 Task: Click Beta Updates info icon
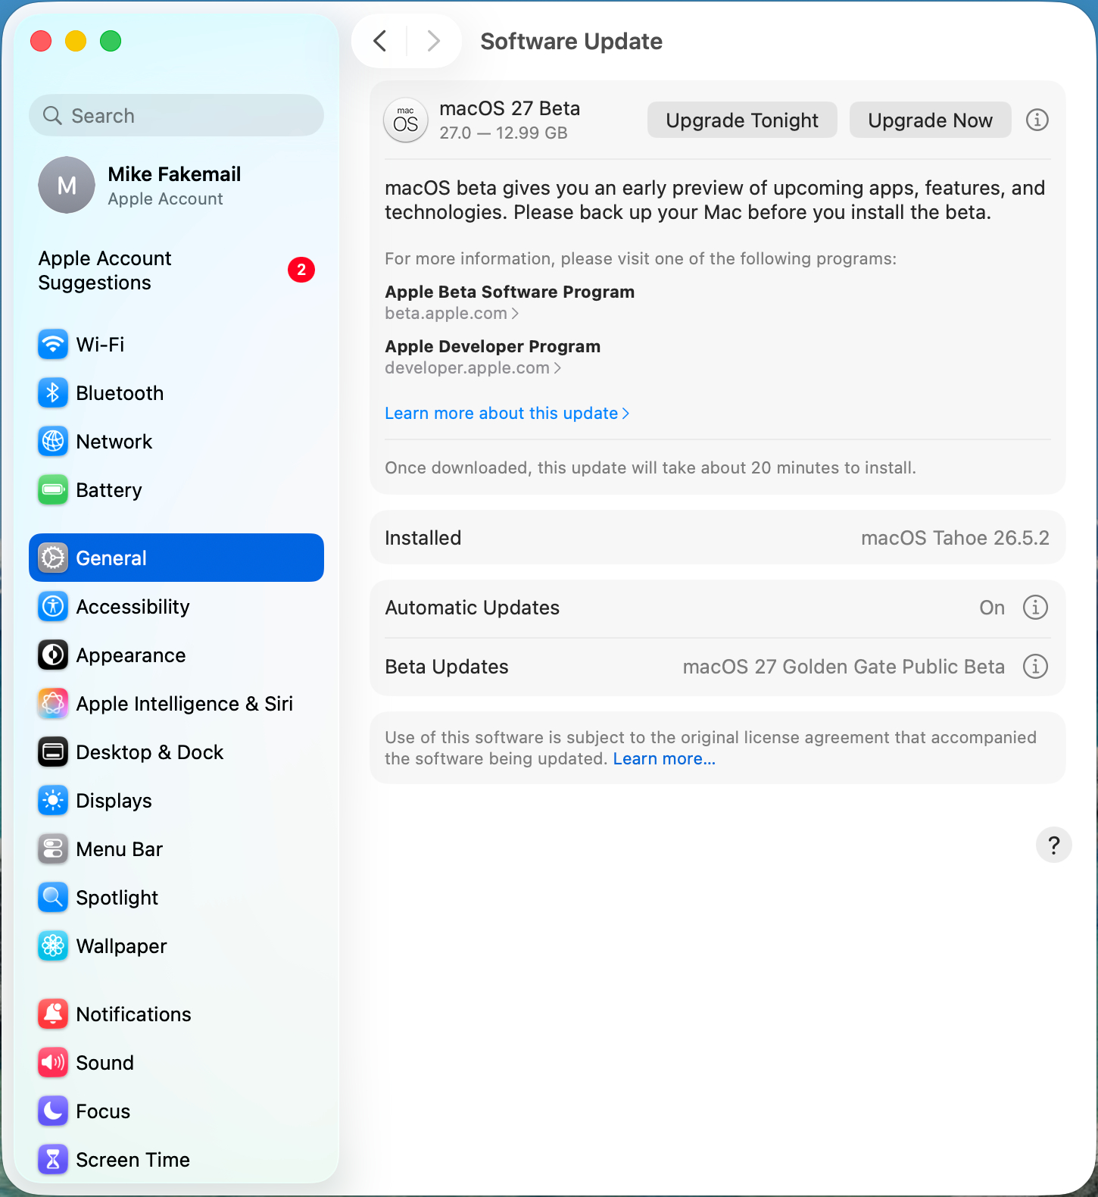(x=1035, y=666)
